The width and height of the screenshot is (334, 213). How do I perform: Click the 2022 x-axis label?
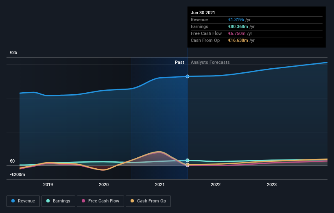(216, 185)
